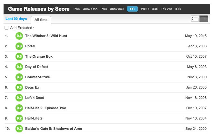This screenshot has width=214, height=134.
Task: Select the PC platform tab
Action: pos(132,9)
